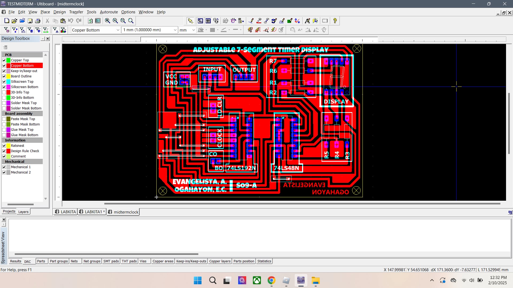Collapse the Board assembly group
Viewport: 513px width, 288px height.
pyautogui.click(x=22, y=113)
